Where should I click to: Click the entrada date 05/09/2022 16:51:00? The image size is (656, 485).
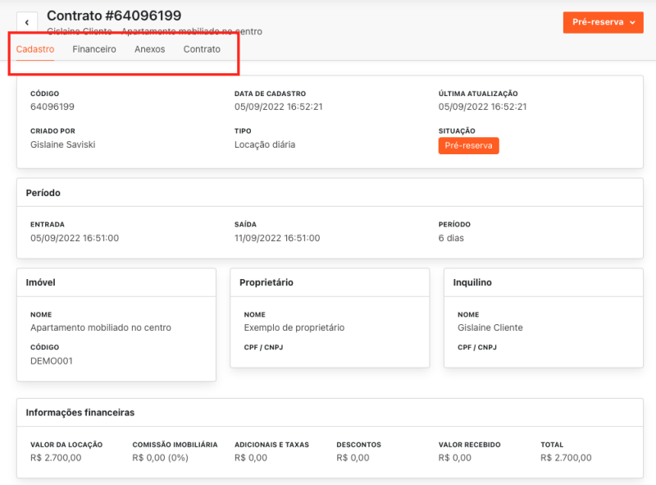(75, 238)
